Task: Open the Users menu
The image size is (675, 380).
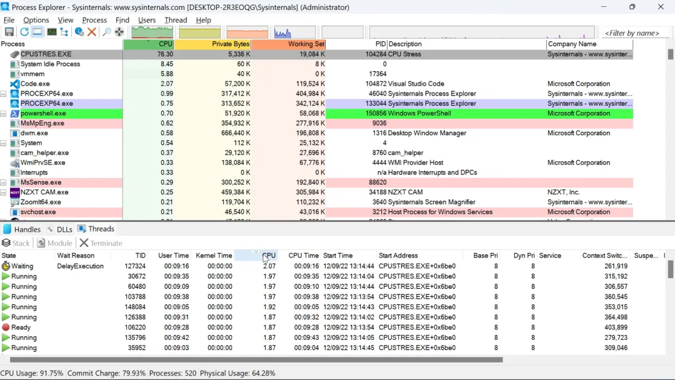Action: point(147,20)
